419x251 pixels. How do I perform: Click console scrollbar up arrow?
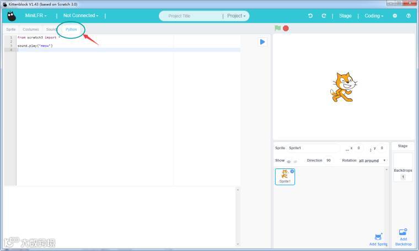coord(238,190)
